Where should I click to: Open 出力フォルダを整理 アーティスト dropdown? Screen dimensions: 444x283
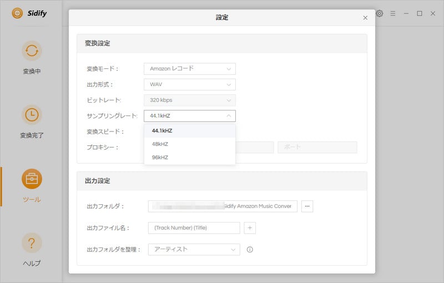[194, 250]
